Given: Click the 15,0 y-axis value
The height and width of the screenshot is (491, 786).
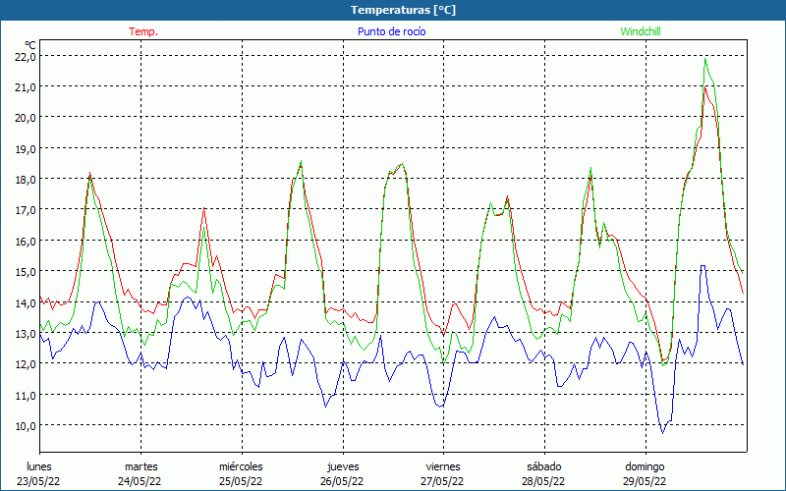Looking at the screenshot, I should 26,272.
